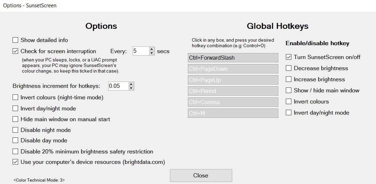Enable the Show detailed info checkbox

click(x=15, y=40)
